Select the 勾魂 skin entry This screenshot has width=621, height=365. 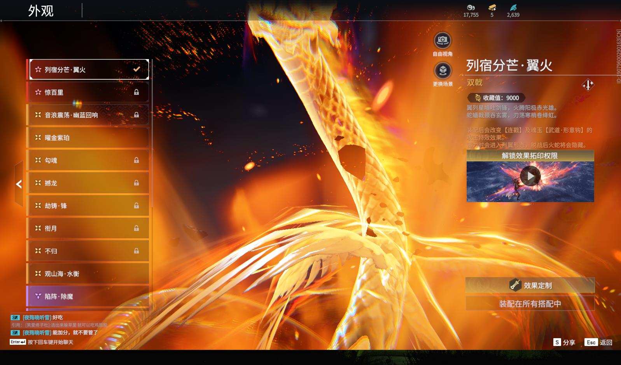pos(89,160)
